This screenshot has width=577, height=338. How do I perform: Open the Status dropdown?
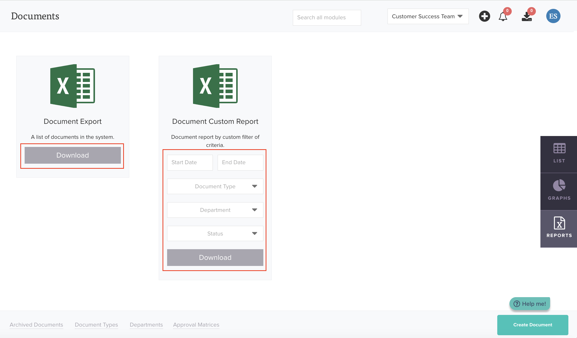pyautogui.click(x=215, y=234)
